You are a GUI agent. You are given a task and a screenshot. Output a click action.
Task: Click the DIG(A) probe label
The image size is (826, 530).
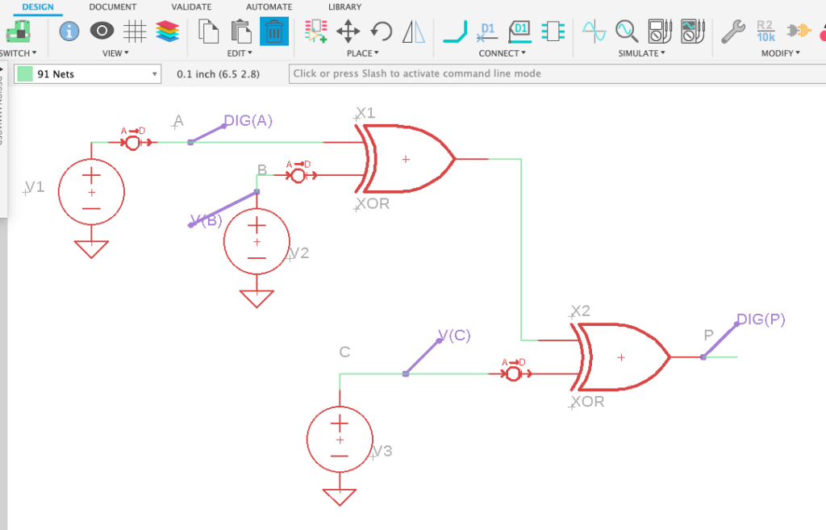[x=248, y=121]
